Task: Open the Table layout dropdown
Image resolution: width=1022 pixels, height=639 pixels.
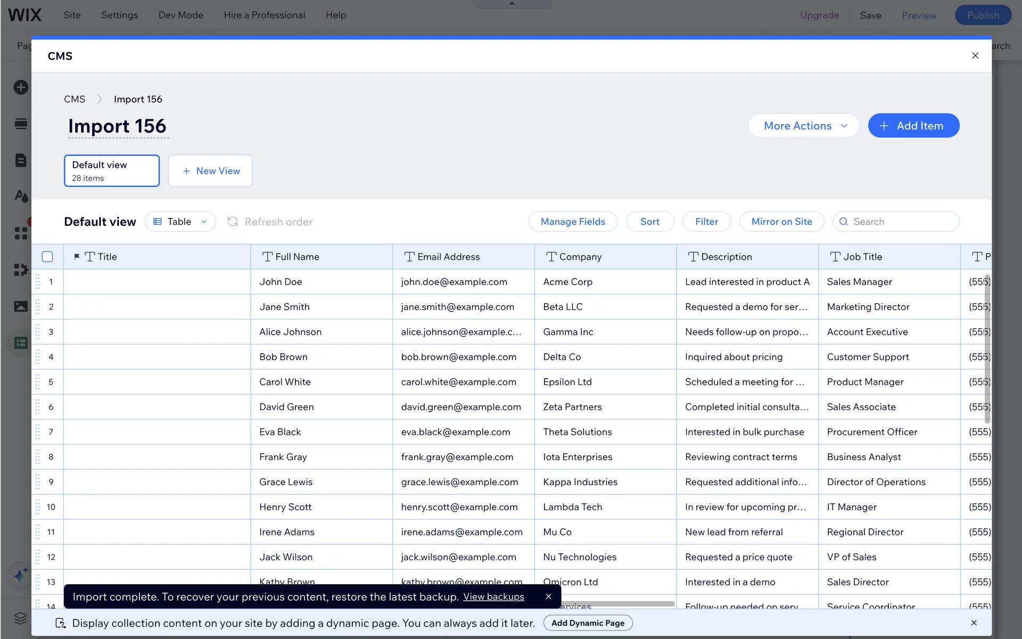Action: pos(180,222)
